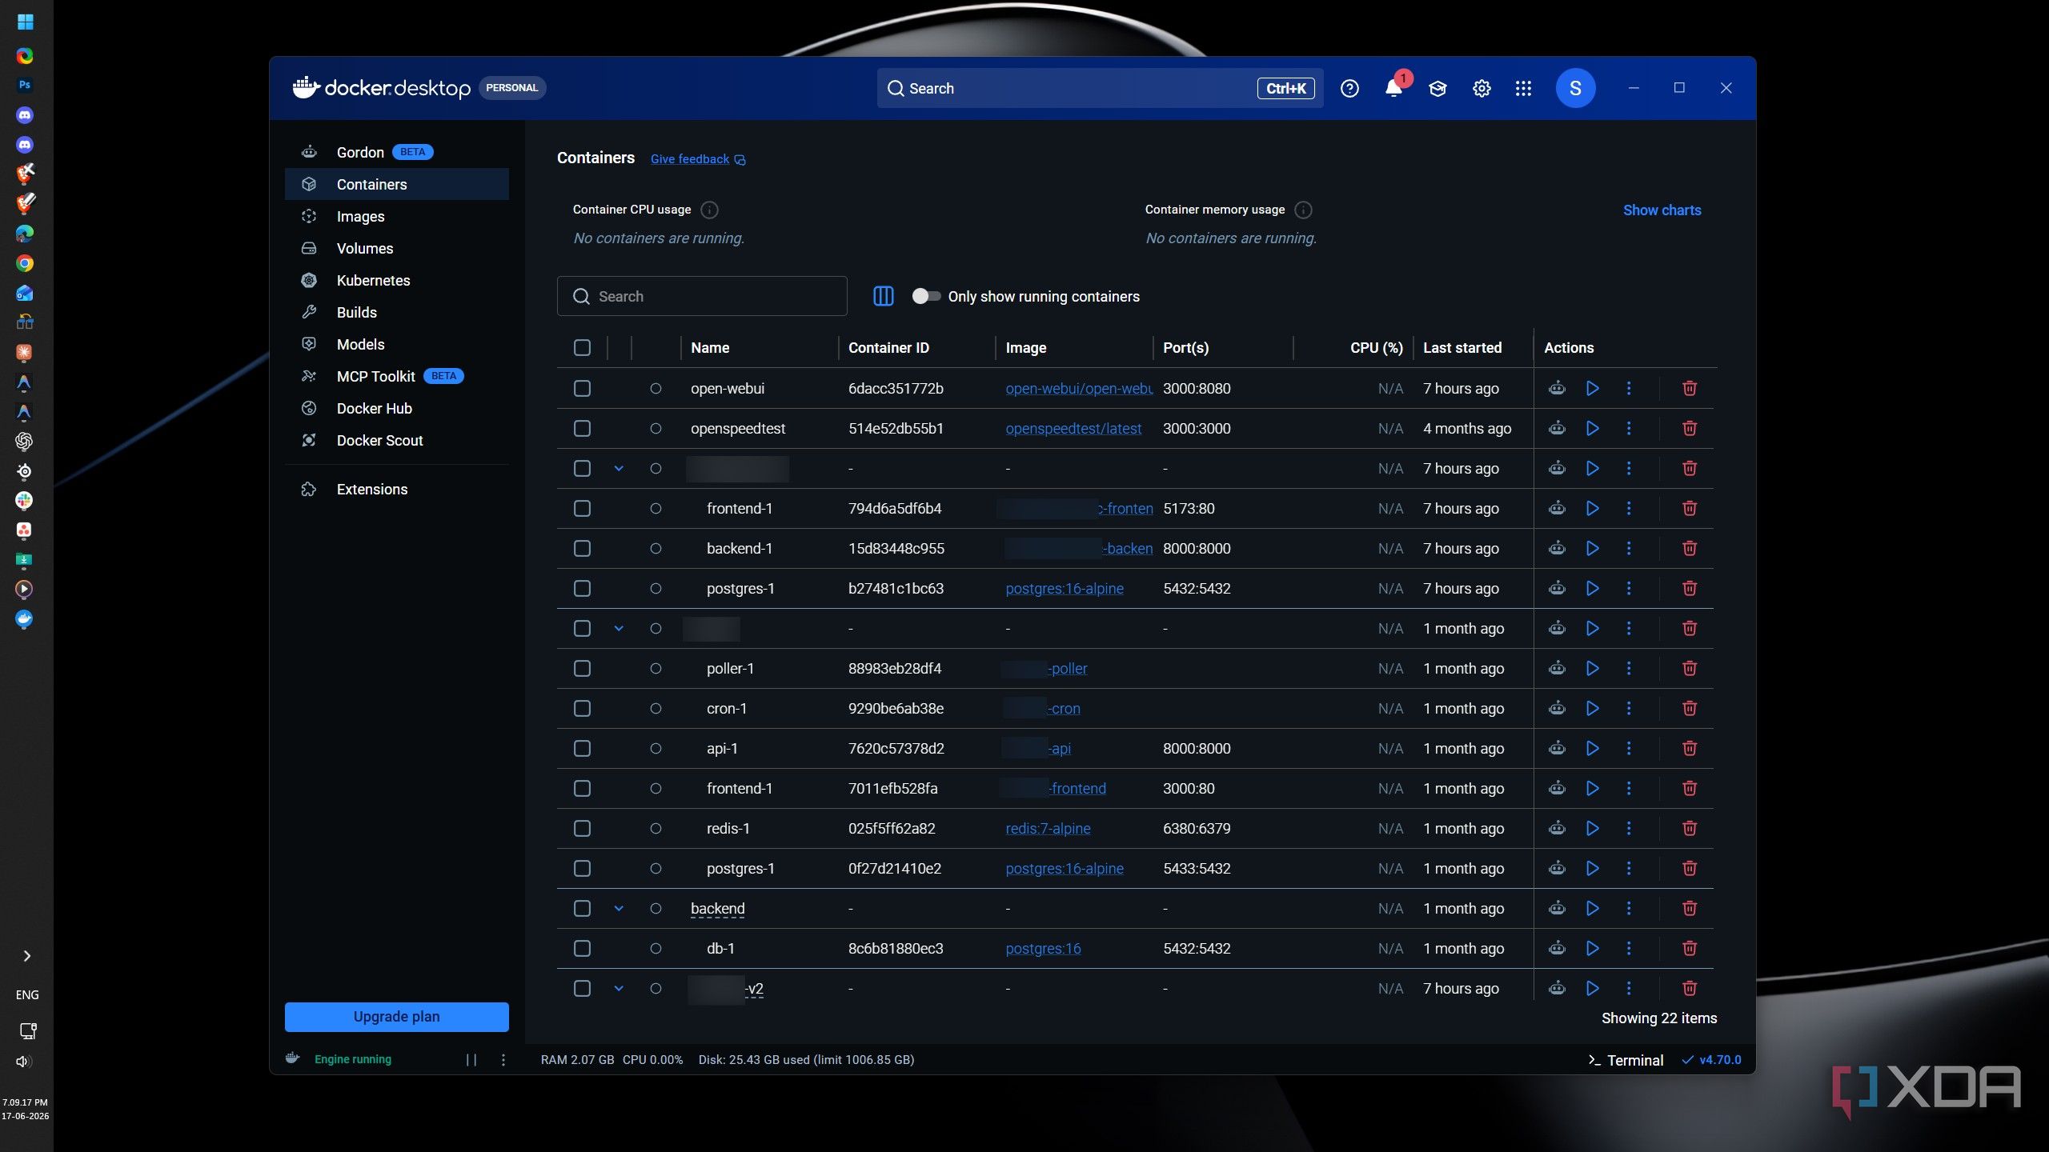The height and width of the screenshot is (1152, 2049).
Task: Select the openspeedtest row checkbox
Action: pos(582,428)
